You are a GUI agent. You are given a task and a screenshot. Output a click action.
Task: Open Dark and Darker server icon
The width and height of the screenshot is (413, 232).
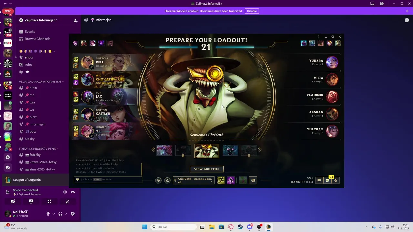tap(8, 95)
